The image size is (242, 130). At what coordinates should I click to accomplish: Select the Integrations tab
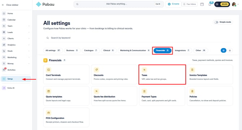point(182,50)
